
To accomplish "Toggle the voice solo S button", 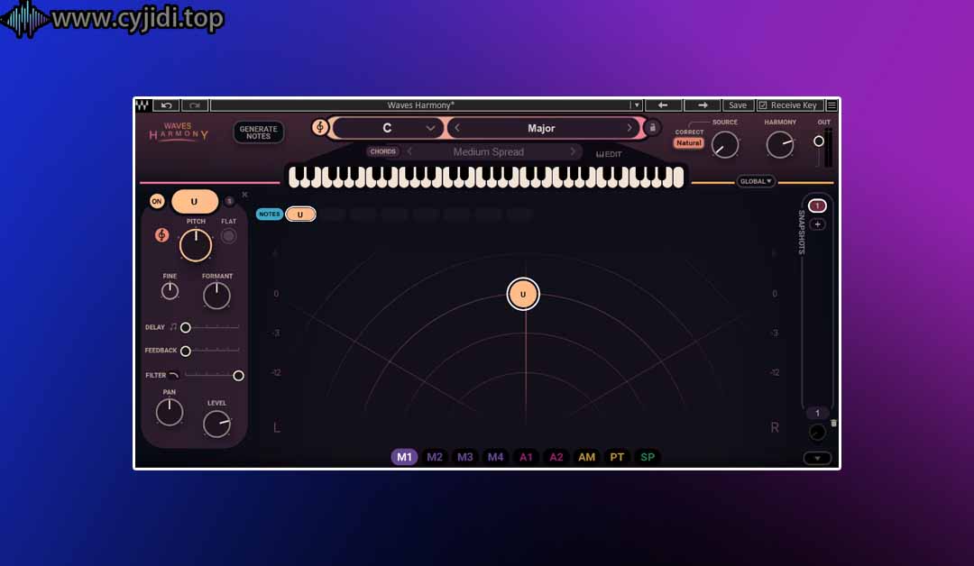I will pyautogui.click(x=229, y=201).
